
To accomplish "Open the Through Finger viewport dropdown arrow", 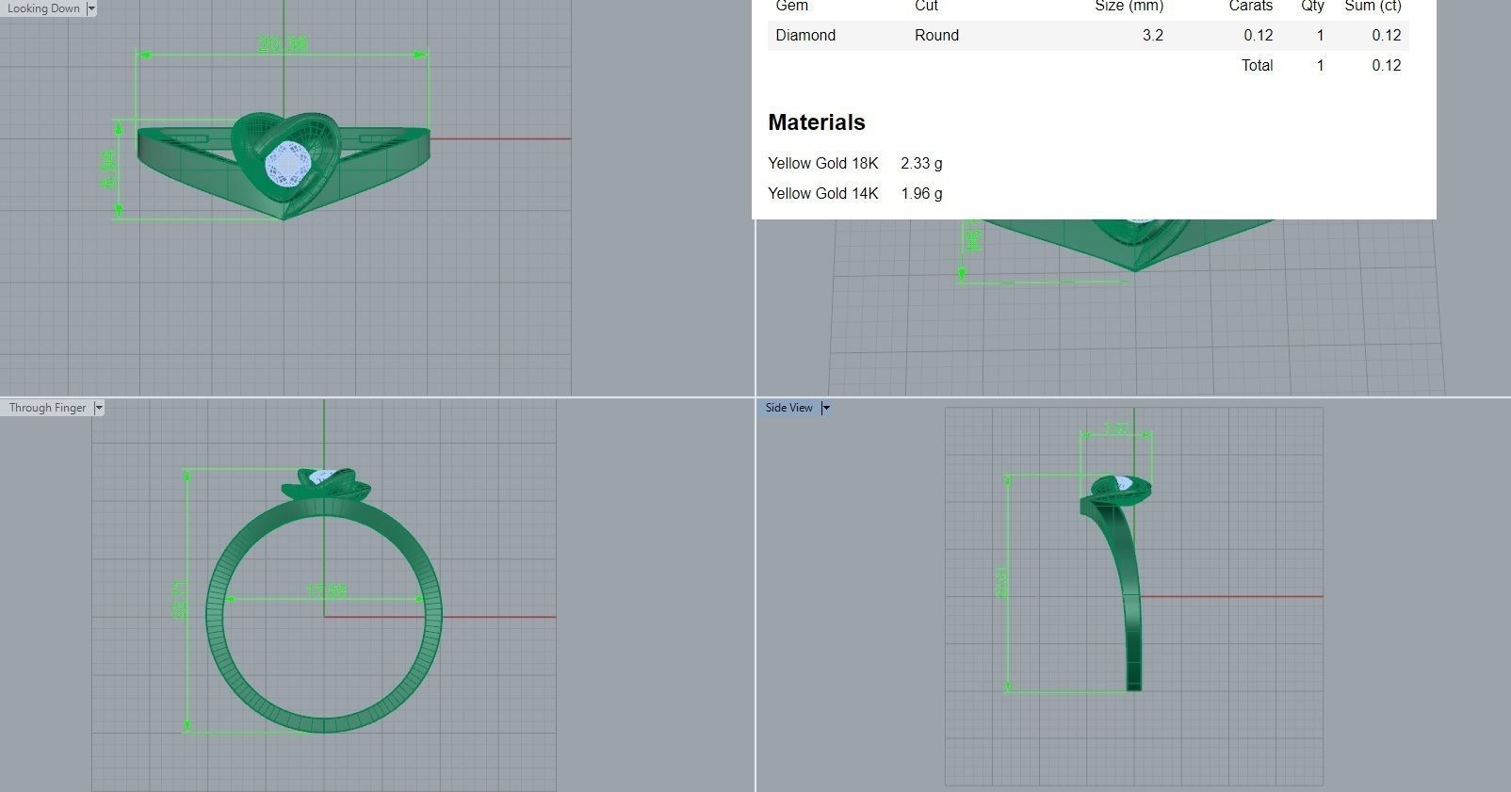I will click(x=99, y=408).
